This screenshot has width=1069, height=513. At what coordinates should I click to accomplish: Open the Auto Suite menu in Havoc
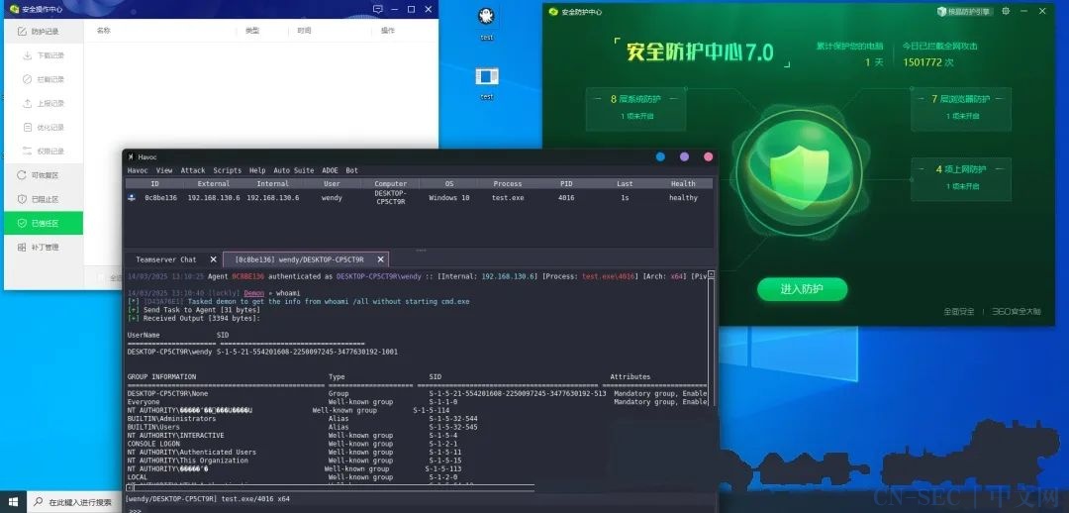point(294,170)
